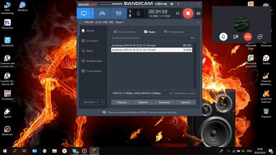This screenshot has width=276, height=155.
Task: Switch to the Изображения tab at top
Action: pos(174,32)
